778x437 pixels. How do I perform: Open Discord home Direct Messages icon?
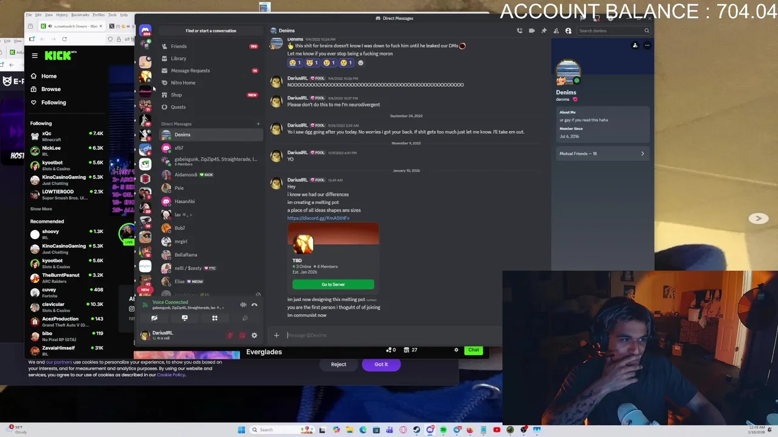pos(145,30)
